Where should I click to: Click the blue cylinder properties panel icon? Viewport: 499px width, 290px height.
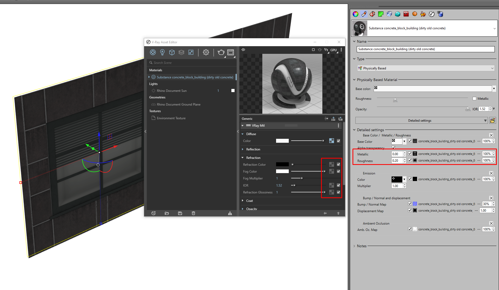pyautogui.click(x=440, y=14)
